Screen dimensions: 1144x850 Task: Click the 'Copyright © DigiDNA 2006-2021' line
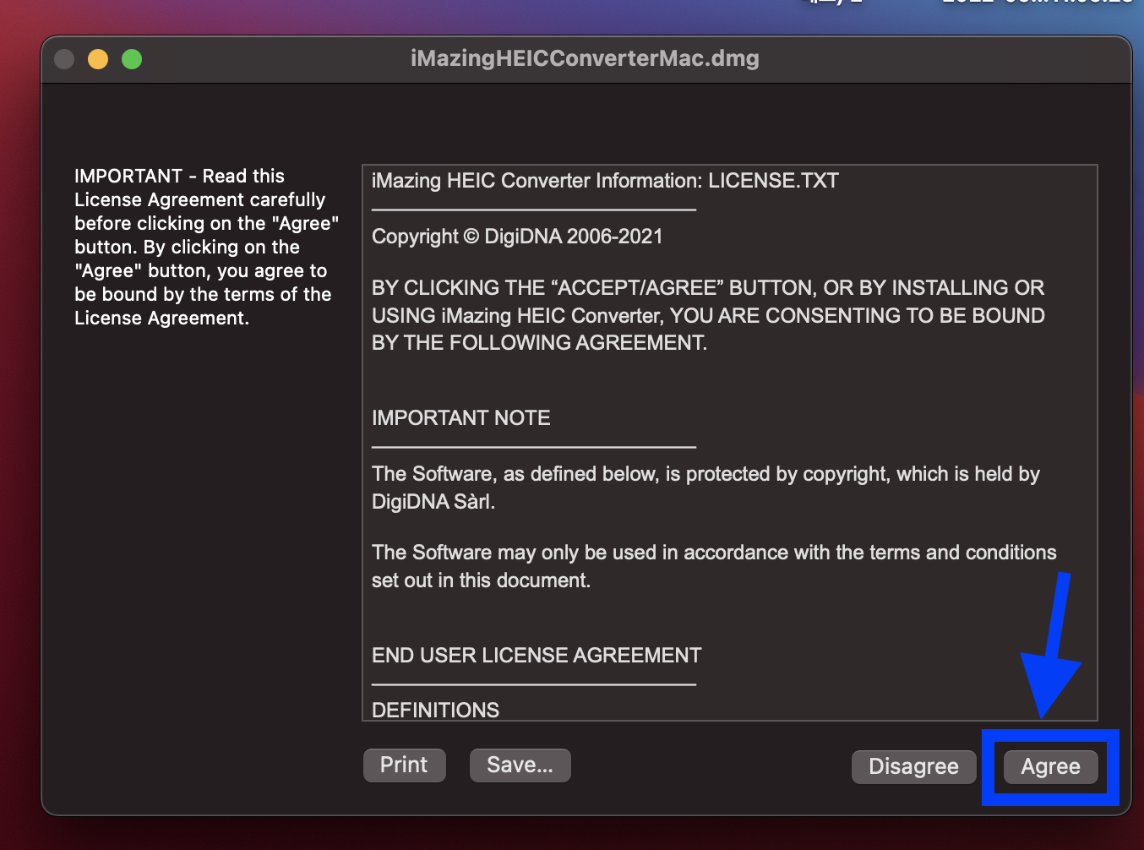pos(517,237)
